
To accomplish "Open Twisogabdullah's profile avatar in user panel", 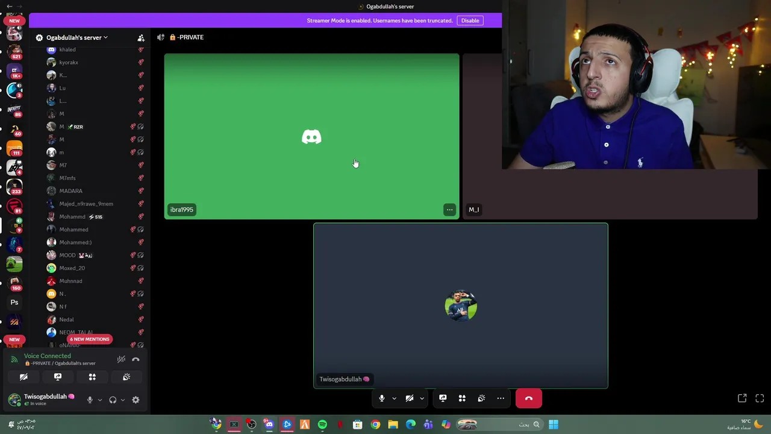I will (x=14, y=399).
